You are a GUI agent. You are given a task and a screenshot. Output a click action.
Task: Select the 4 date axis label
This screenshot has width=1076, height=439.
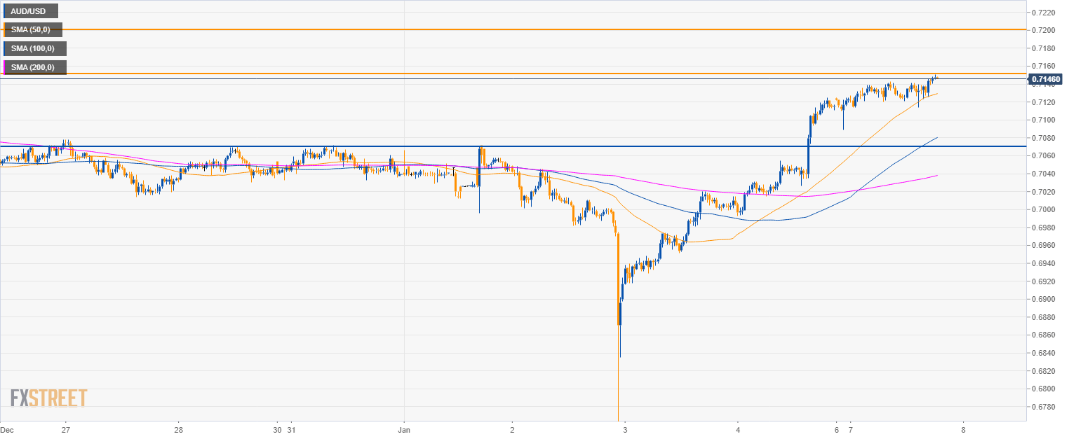pos(738,429)
